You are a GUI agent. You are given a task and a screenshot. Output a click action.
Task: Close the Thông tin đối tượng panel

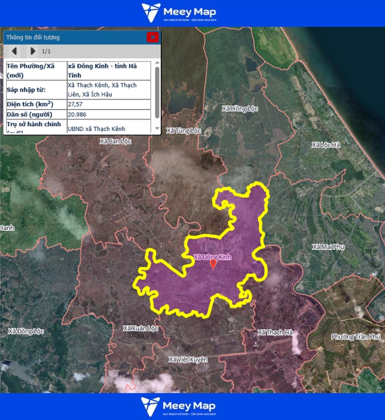coord(152,37)
